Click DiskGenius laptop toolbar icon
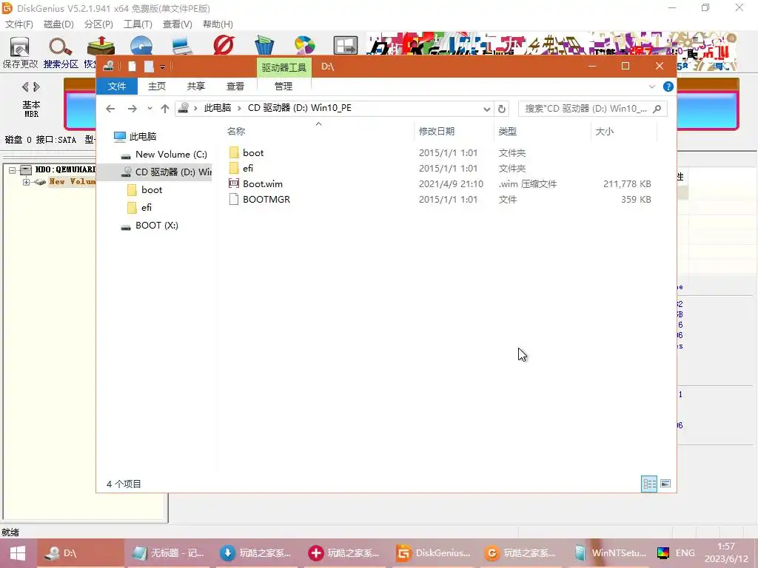Image resolution: width=758 pixels, height=568 pixels. (x=182, y=46)
